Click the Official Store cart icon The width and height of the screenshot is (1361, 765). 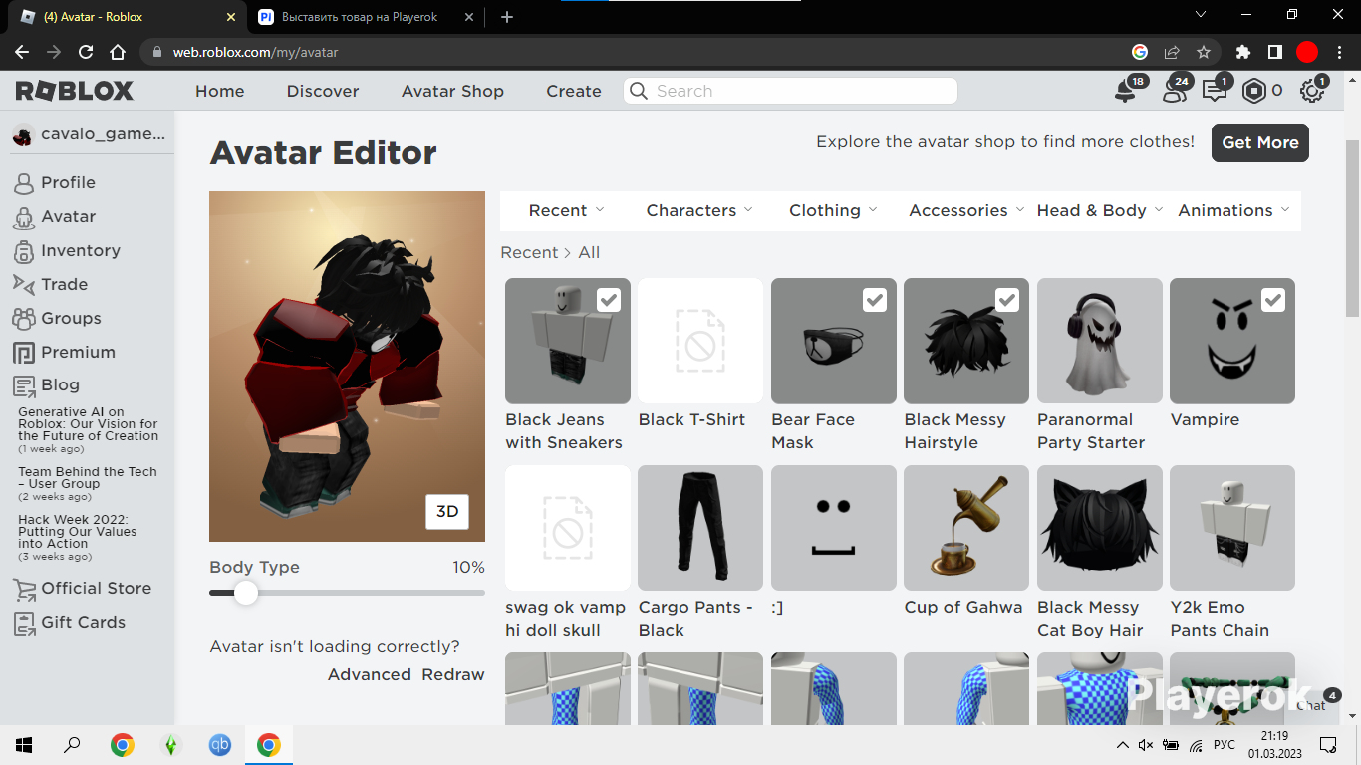click(24, 589)
